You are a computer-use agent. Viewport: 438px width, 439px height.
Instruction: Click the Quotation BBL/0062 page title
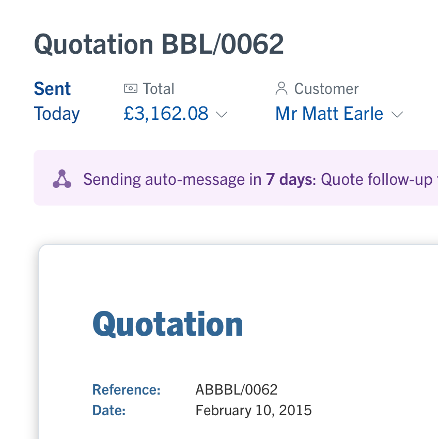point(159,44)
